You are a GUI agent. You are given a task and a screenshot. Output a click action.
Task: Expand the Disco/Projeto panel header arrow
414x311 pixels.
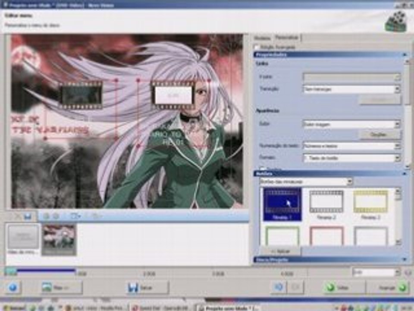coord(405,260)
